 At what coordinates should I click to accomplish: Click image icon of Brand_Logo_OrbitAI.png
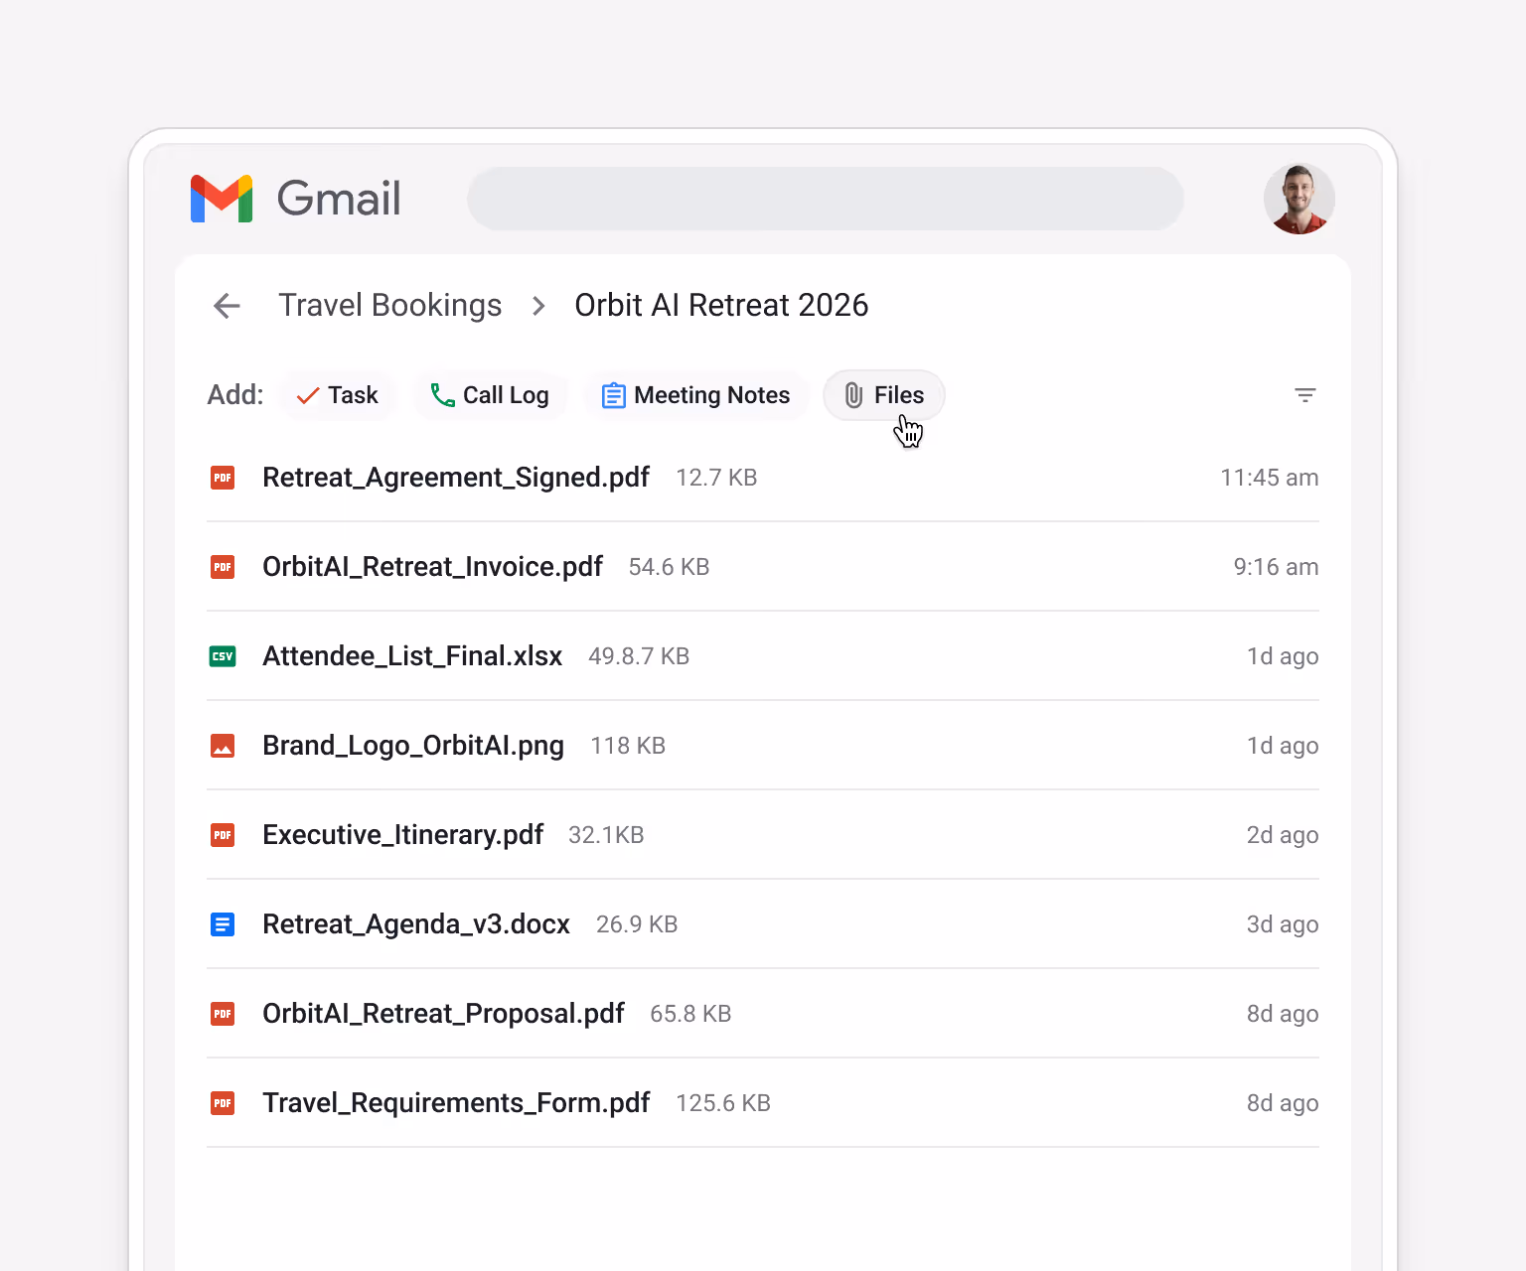click(223, 746)
